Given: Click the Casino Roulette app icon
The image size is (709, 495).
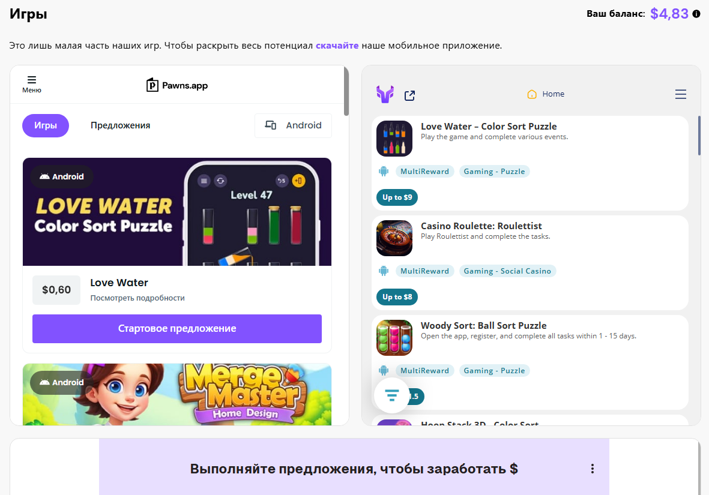Looking at the screenshot, I should tap(394, 238).
